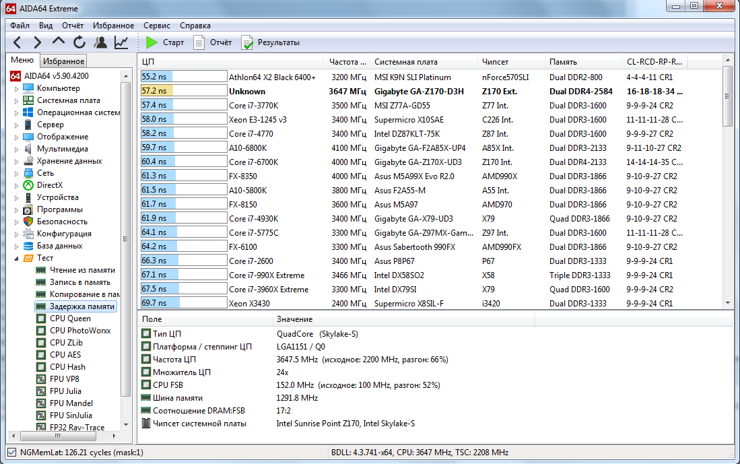
Task: Expand the Отображение tree node
Action: coord(17,137)
